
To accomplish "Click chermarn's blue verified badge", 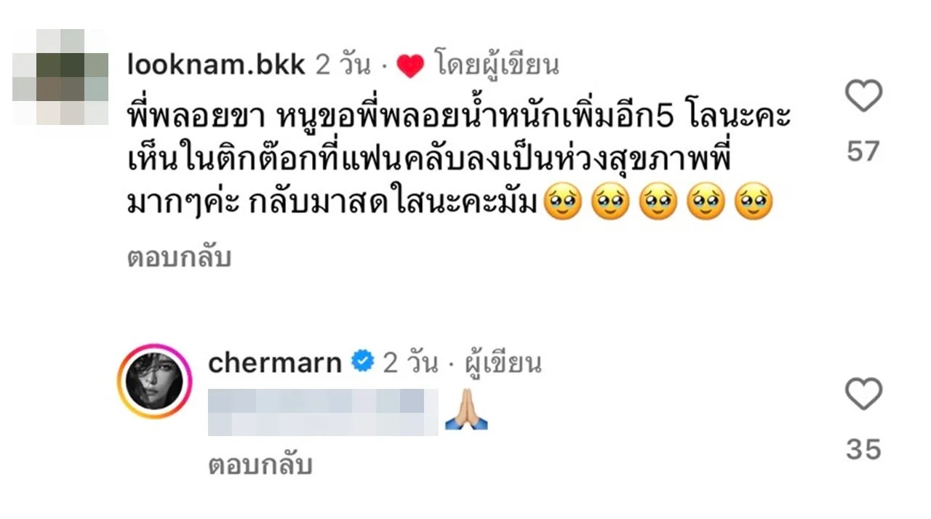I will pyautogui.click(x=362, y=361).
